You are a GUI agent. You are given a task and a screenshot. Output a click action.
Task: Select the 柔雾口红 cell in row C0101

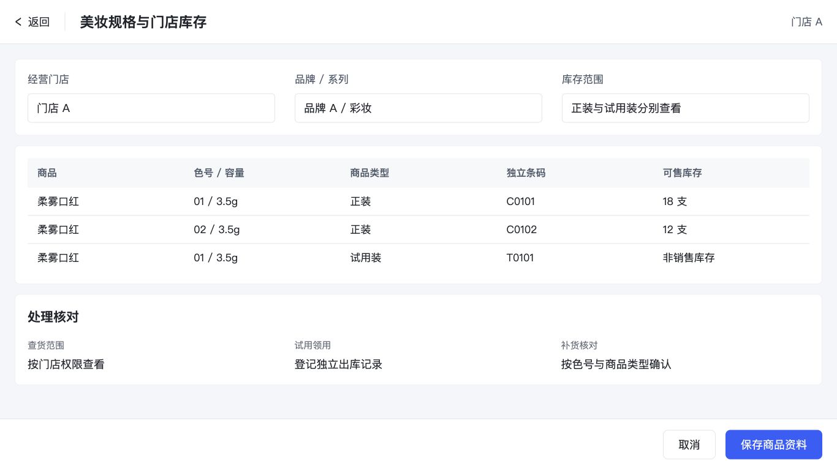(x=58, y=201)
